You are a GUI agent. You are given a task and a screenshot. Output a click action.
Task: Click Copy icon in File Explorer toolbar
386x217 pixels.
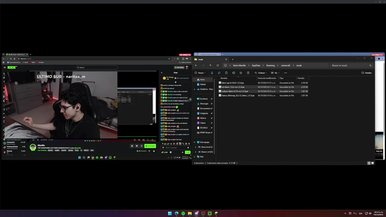point(219,73)
